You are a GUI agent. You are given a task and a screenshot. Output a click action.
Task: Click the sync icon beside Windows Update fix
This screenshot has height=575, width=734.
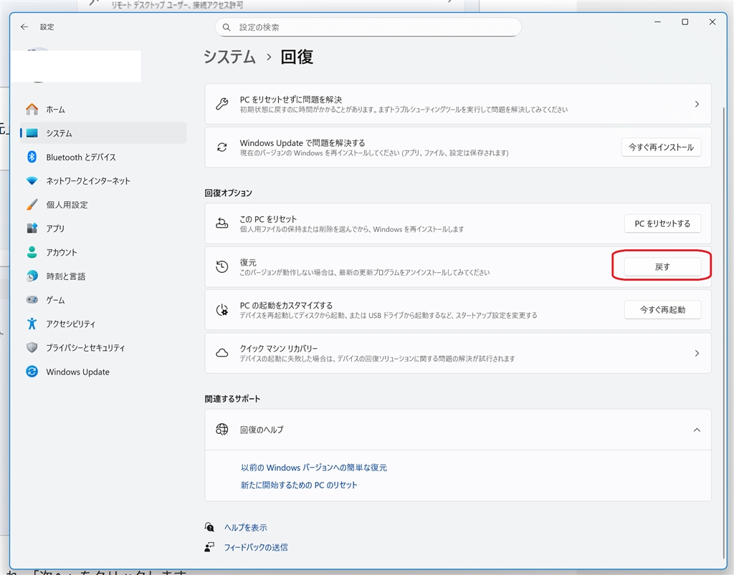coord(222,148)
